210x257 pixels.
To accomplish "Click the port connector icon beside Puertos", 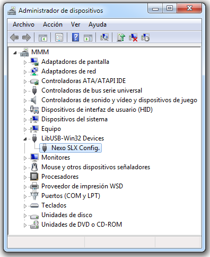I will point(34,196).
